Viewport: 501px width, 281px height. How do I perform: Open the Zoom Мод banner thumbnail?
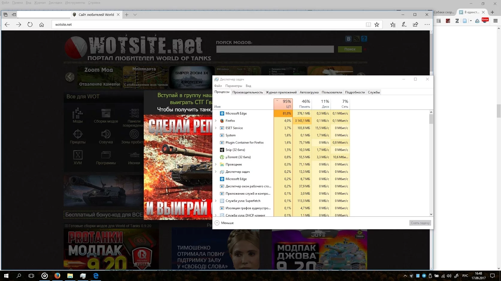click(99, 77)
